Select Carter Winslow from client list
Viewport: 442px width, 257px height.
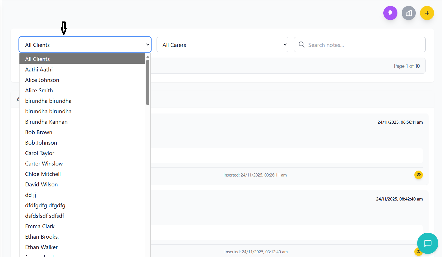click(44, 164)
